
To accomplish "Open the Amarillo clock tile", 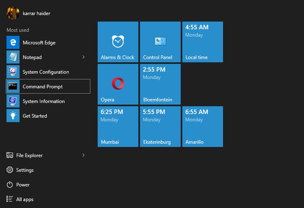I will (x=203, y=127).
